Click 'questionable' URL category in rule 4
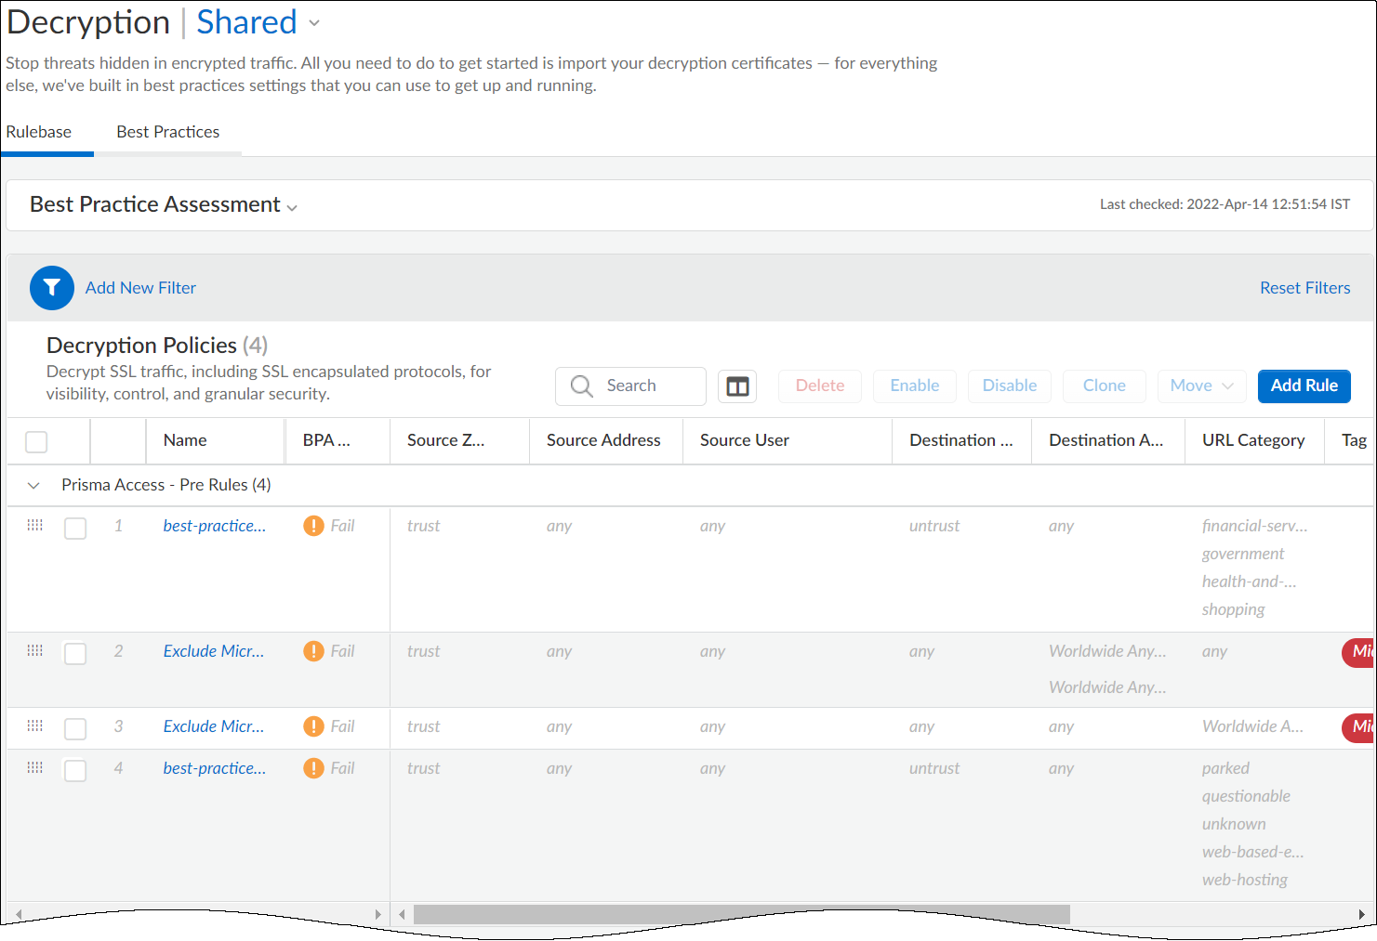The height and width of the screenshot is (941, 1377). point(1246,796)
